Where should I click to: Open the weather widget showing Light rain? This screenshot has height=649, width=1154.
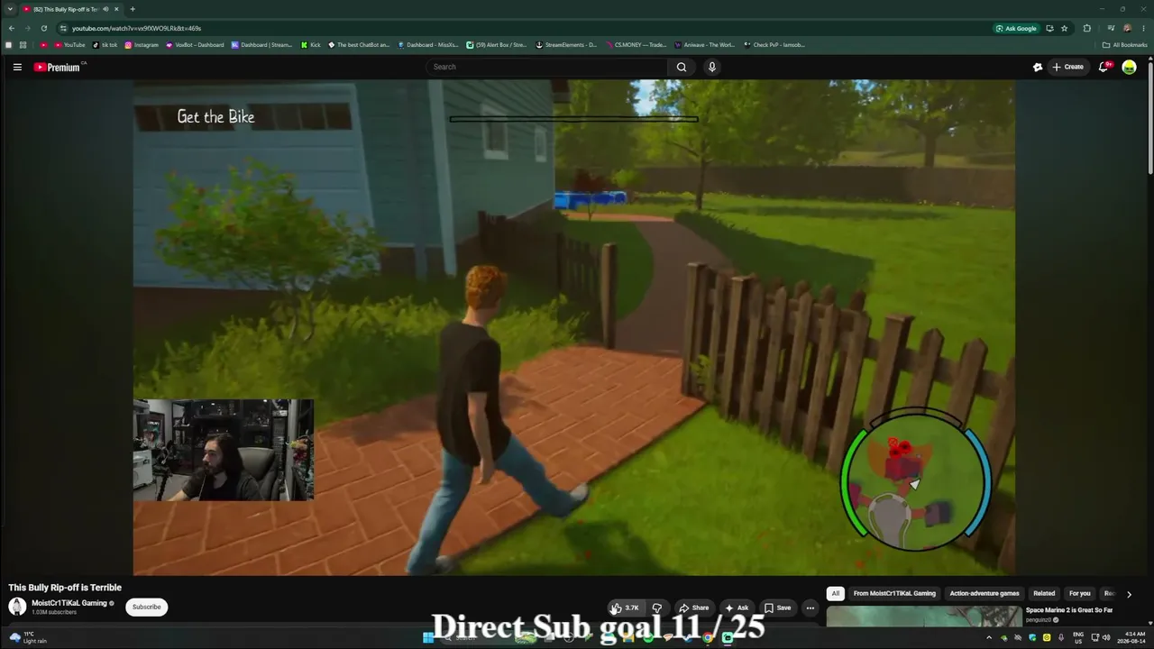tap(27, 637)
